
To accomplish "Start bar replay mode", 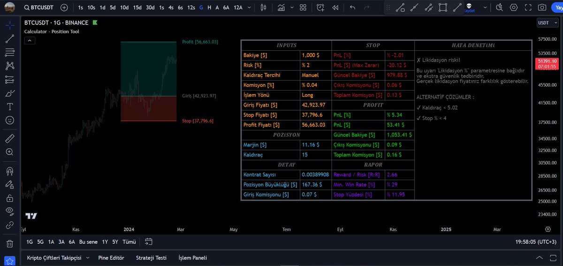I will click(x=335, y=8).
